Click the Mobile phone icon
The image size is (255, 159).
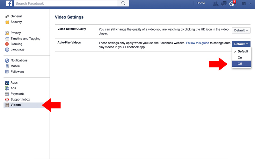[x=7, y=66]
